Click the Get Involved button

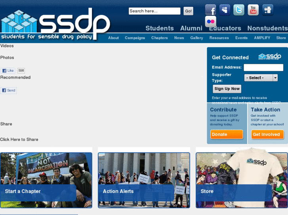coord(267,135)
